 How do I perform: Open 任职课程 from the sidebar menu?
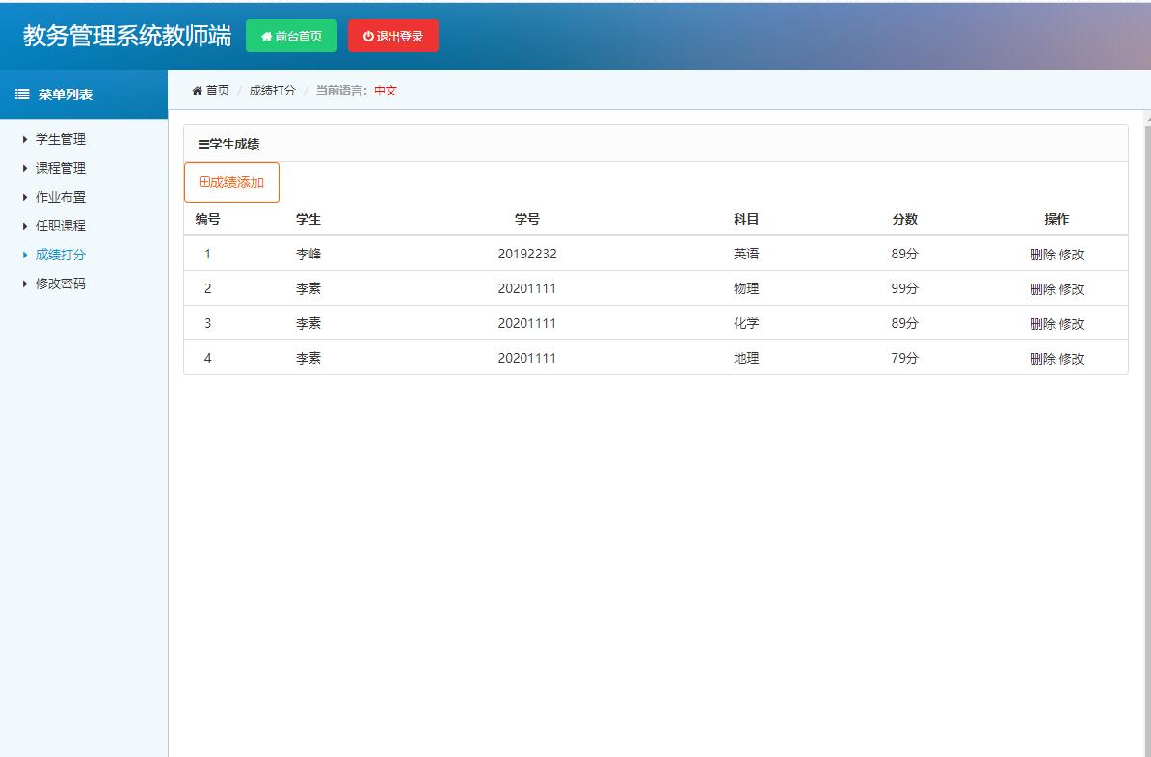point(58,225)
